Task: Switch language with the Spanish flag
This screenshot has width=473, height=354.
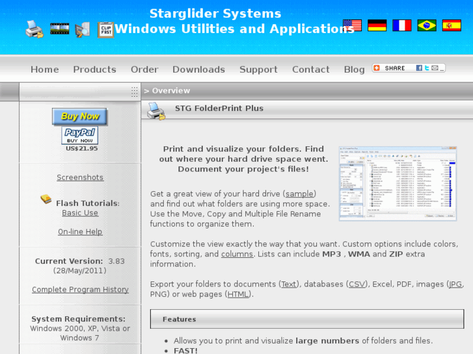Action: 452,25
